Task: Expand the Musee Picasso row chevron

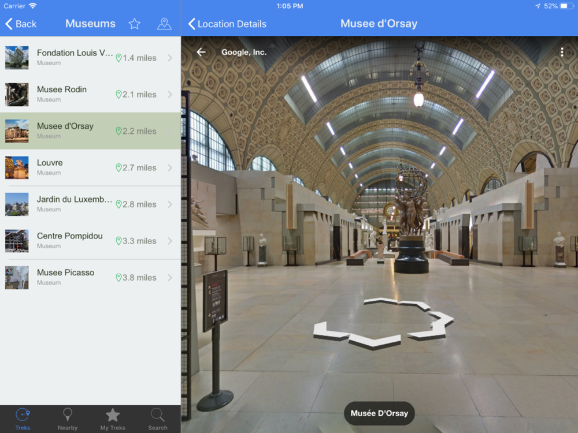Action: (170, 278)
